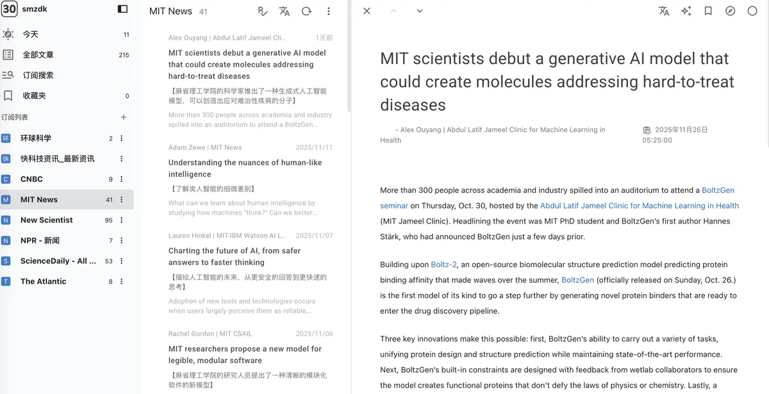Toggle read status circle for article

click(x=752, y=11)
